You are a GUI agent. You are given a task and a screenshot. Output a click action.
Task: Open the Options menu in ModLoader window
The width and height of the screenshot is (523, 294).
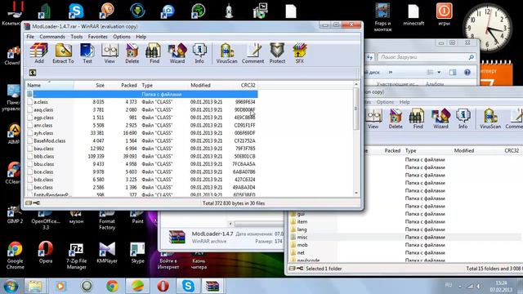click(x=122, y=37)
